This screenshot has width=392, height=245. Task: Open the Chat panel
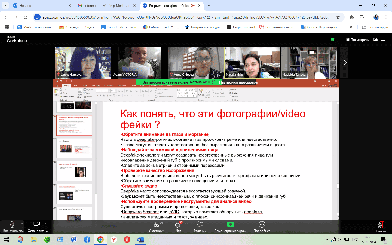(x=178, y=226)
